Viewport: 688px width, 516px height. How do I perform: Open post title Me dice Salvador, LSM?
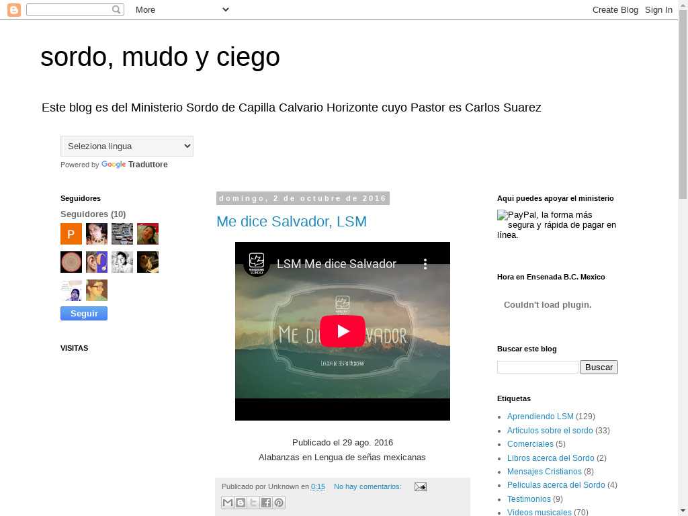pyautogui.click(x=292, y=221)
